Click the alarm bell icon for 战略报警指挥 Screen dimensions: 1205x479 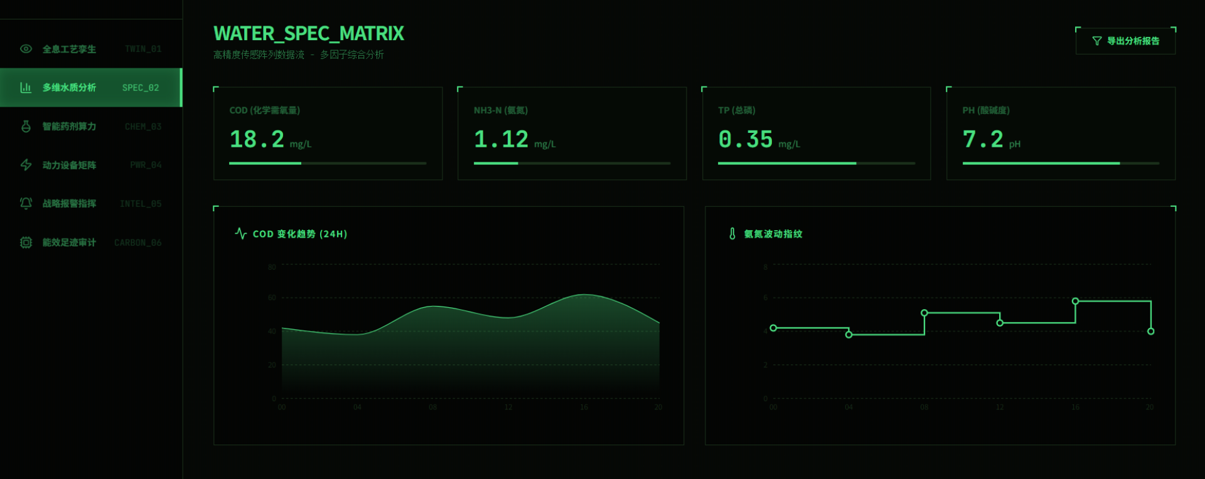click(26, 204)
